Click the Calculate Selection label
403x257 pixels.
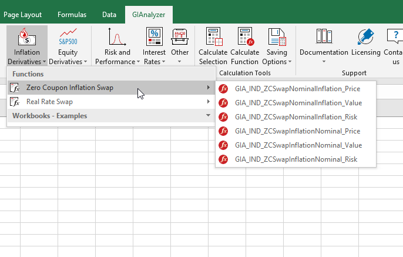(213, 57)
